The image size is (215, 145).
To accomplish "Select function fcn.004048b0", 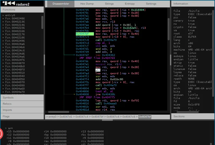I will pyautogui.click(x=15, y=66).
